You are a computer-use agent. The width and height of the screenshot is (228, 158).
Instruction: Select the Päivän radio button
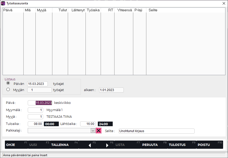point(8,83)
